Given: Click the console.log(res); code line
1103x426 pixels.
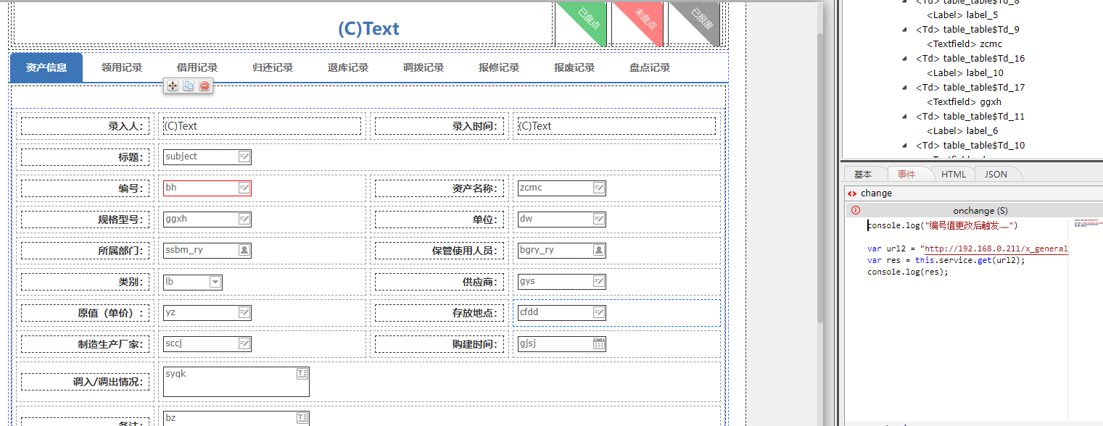Looking at the screenshot, I should click(x=907, y=272).
